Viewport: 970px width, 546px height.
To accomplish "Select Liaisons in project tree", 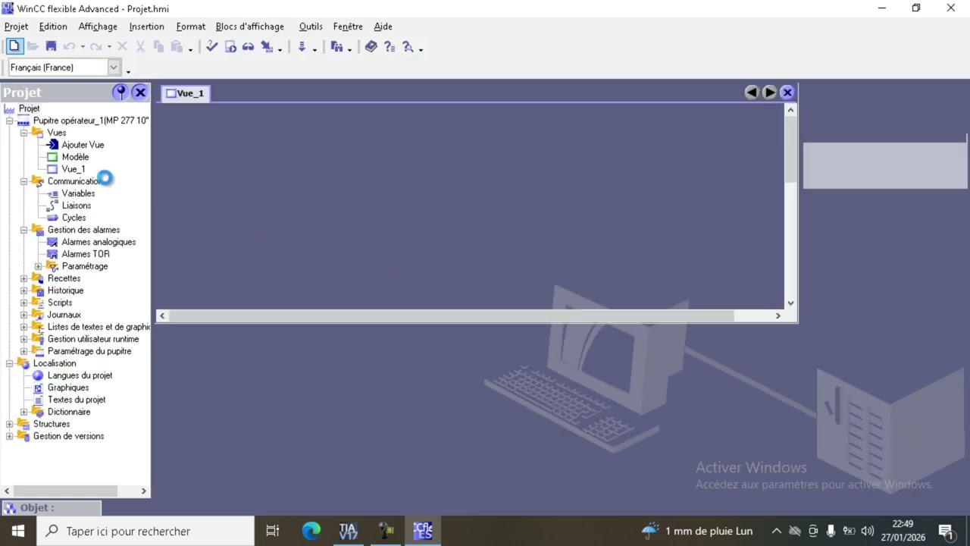I will pos(76,206).
